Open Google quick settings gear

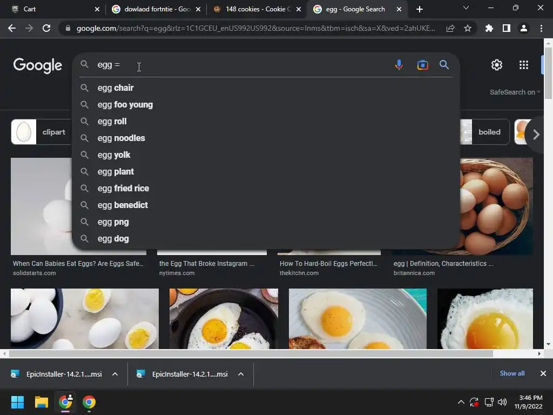click(497, 65)
